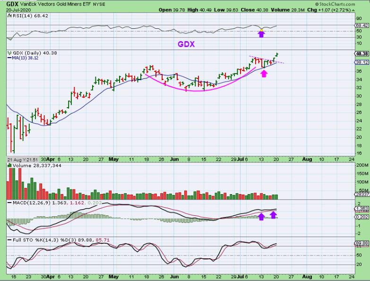The height and width of the screenshot is (281, 370).
Task: Click the GDX (Daily) 40.38 legend label
Action: pos(34,53)
